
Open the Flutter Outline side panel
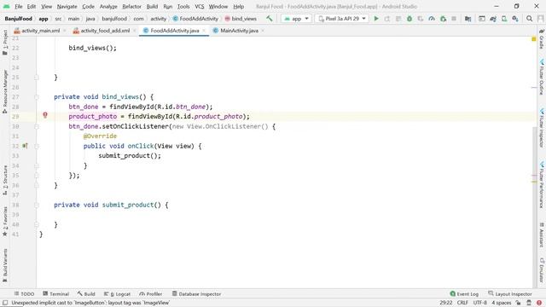(542, 77)
